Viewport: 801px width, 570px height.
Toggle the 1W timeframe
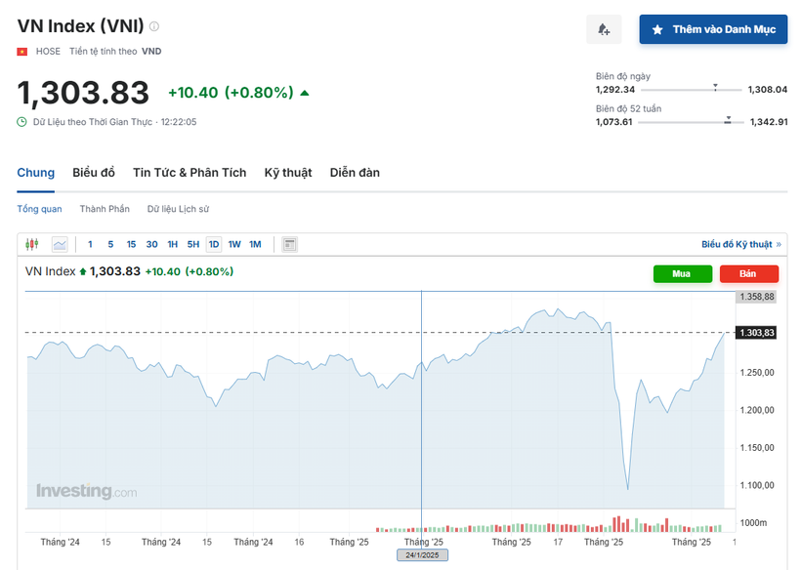pyautogui.click(x=234, y=244)
